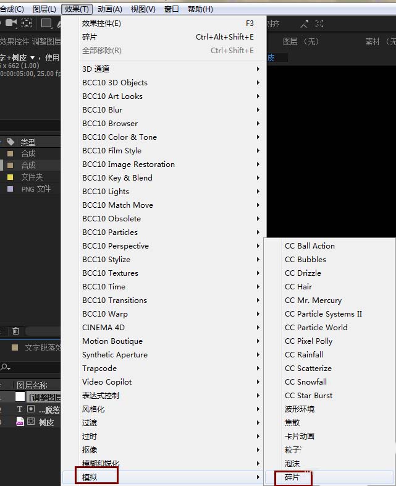Choose CC Bubbles effect
The width and height of the screenshot is (396, 486).
330,260
